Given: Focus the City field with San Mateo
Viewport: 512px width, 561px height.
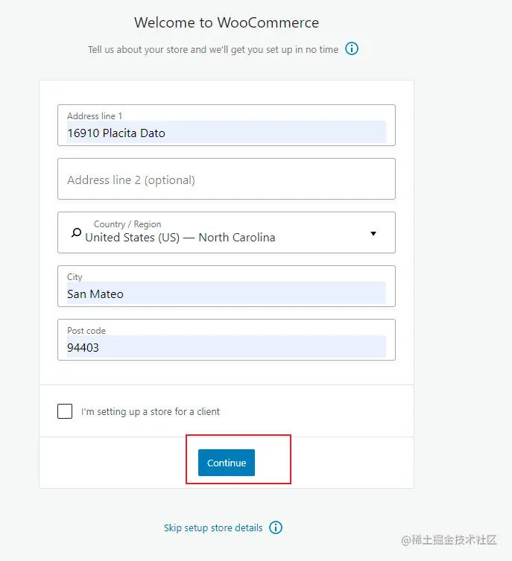Looking at the screenshot, I should click(227, 286).
